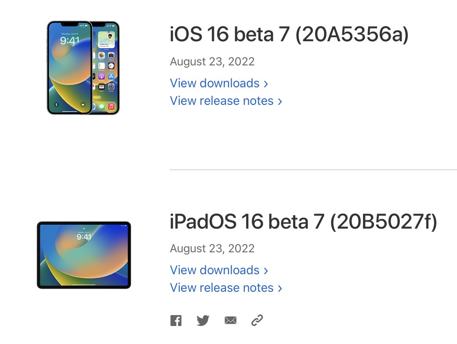Click the chevron after iOS View release notes

click(x=280, y=101)
